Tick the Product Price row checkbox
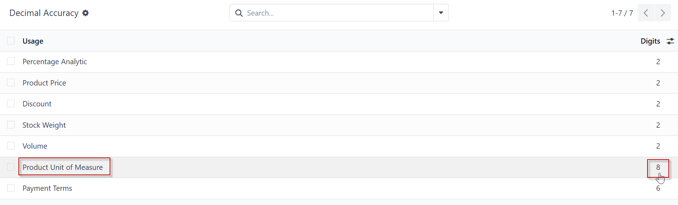678x205 pixels. pos(11,83)
